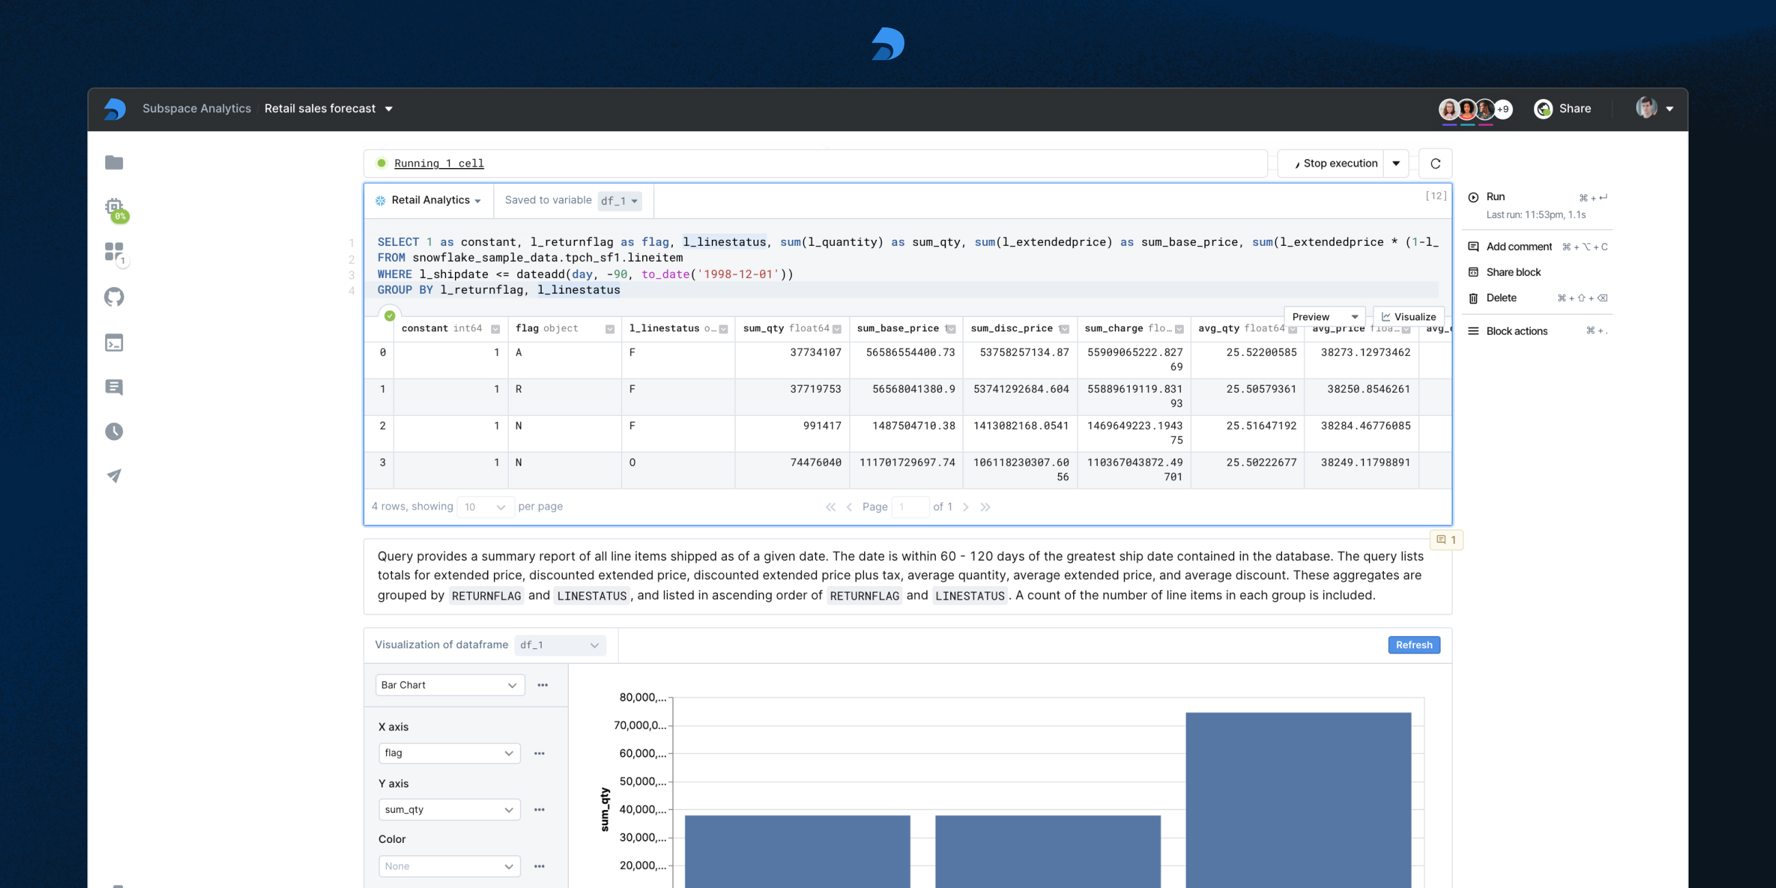
Task: Click the refresh icon beside Stop execution
Action: tap(1434, 163)
